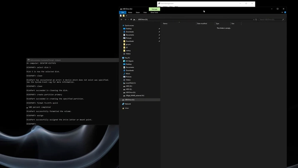
Task: Go forward with the Forward arrow
Action: [x=125, y=20]
